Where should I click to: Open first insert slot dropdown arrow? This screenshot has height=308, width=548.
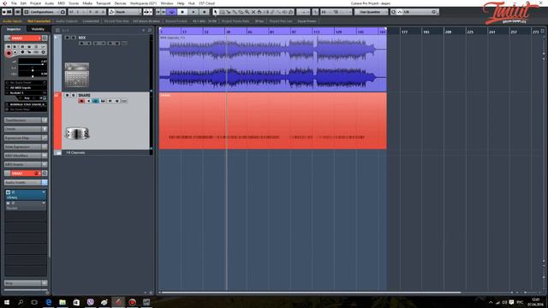click(44, 192)
